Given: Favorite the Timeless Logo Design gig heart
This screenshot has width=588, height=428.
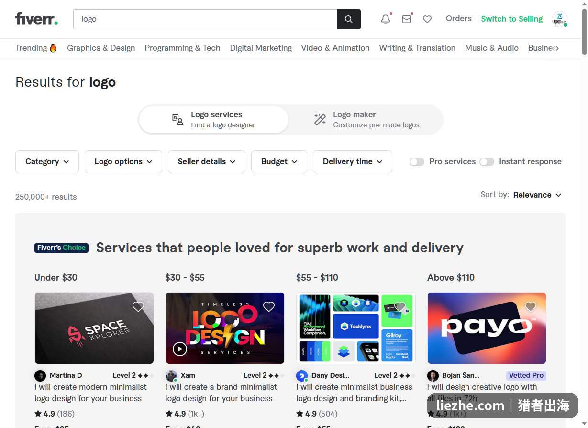Looking at the screenshot, I should click(269, 307).
